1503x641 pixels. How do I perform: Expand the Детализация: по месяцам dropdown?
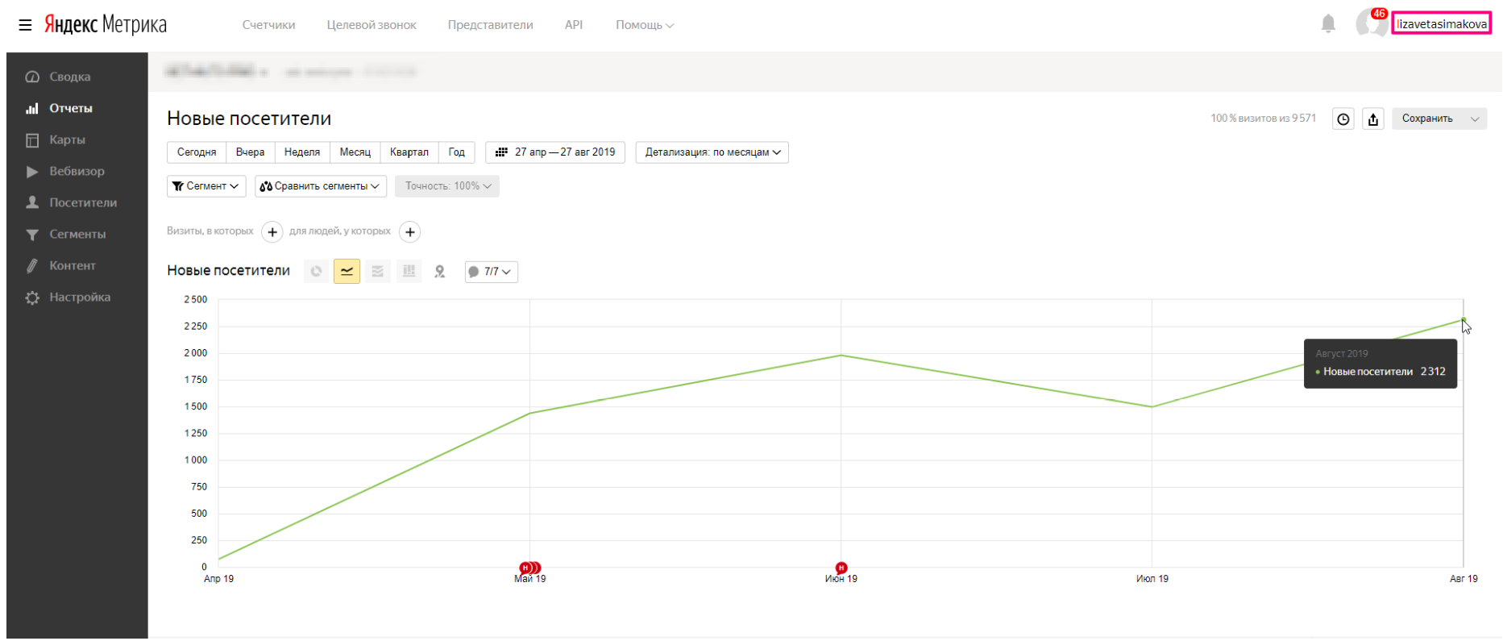tap(712, 152)
